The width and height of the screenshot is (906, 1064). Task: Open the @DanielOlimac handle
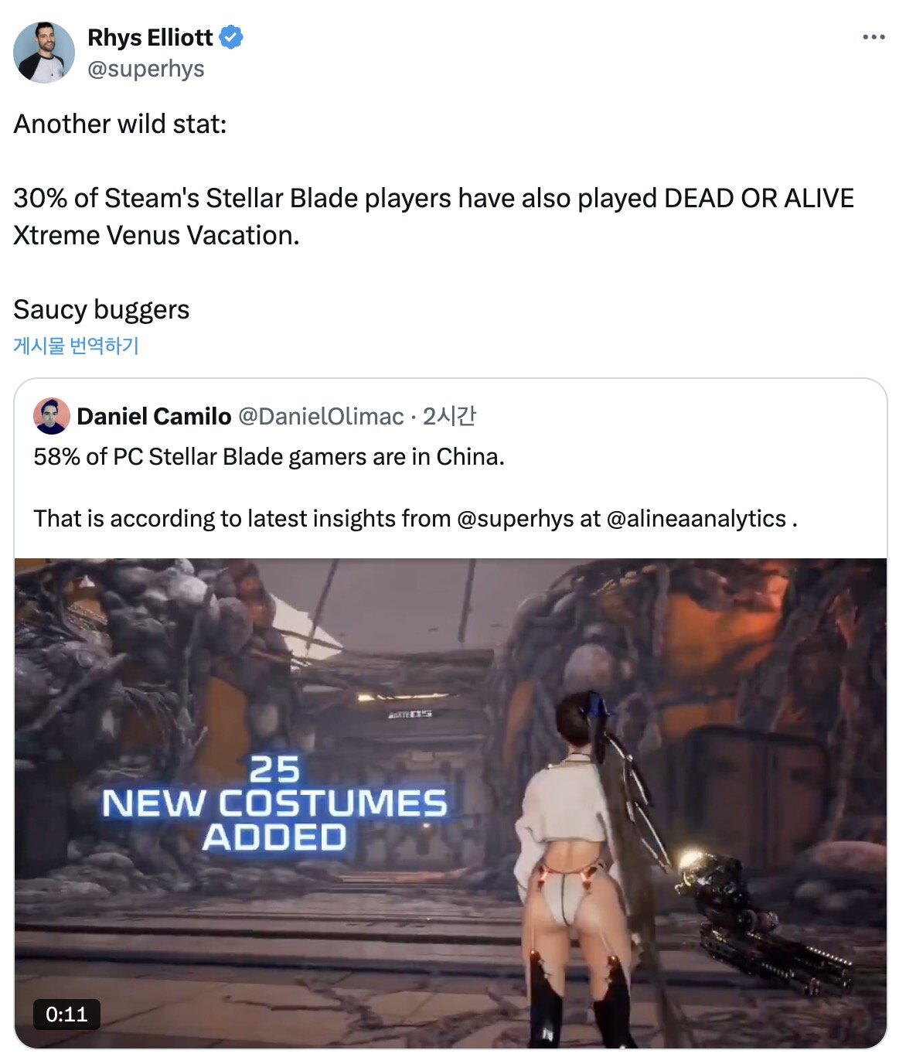321,416
